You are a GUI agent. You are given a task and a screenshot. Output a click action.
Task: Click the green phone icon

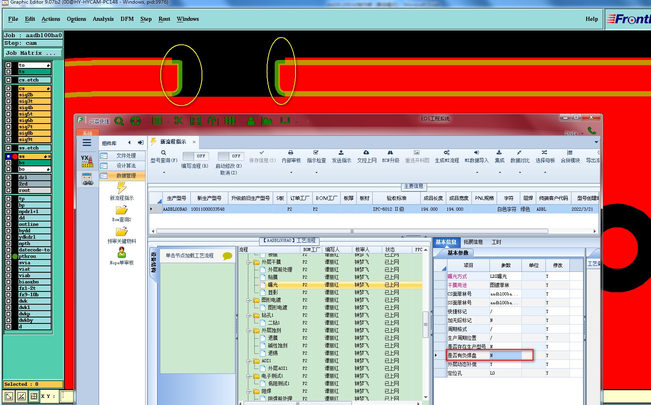pyautogui.click(x=592, y=131)
